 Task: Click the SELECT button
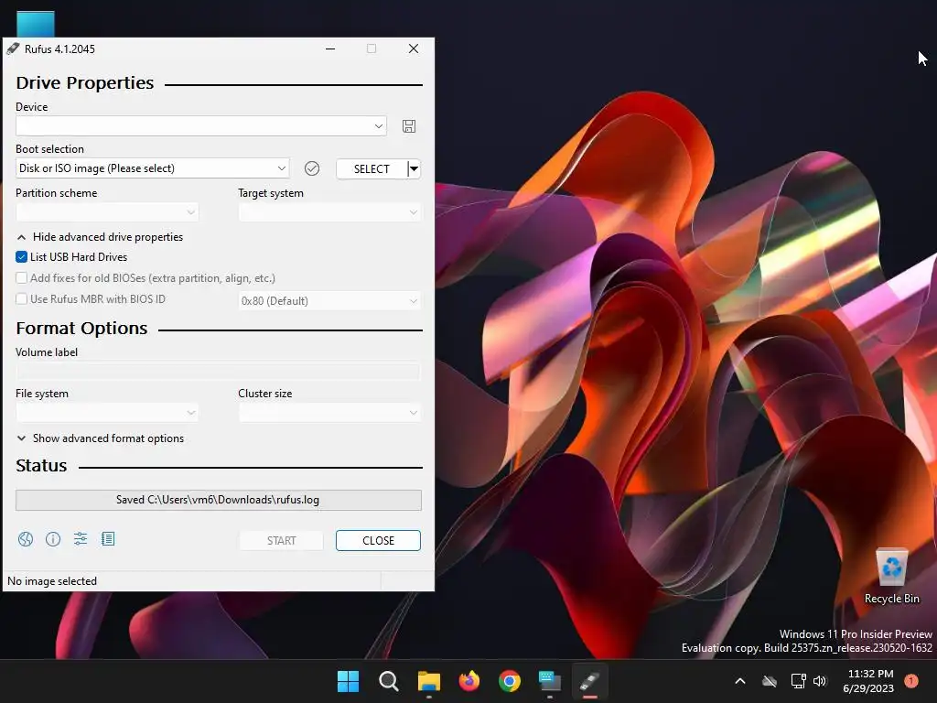point(372,168)
